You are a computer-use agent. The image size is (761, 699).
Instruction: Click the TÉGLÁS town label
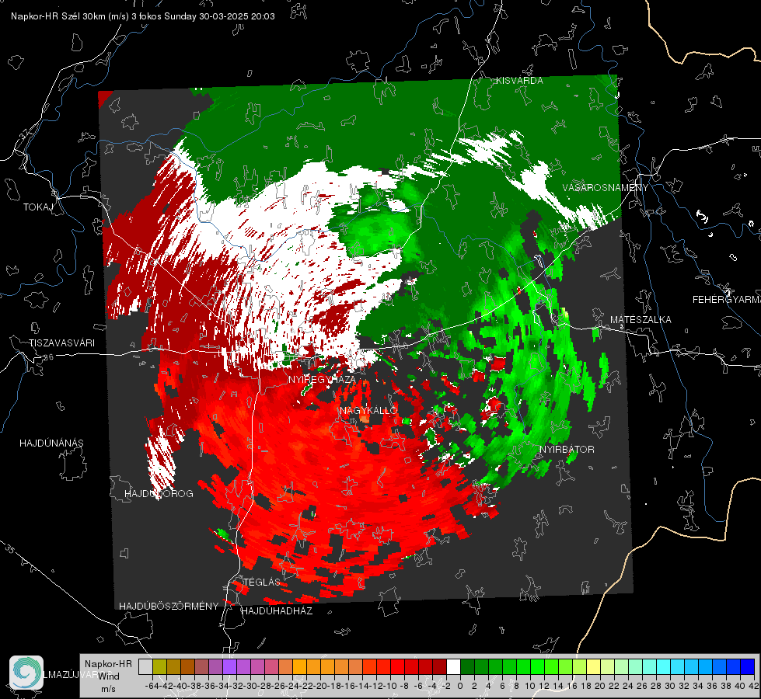262,582
